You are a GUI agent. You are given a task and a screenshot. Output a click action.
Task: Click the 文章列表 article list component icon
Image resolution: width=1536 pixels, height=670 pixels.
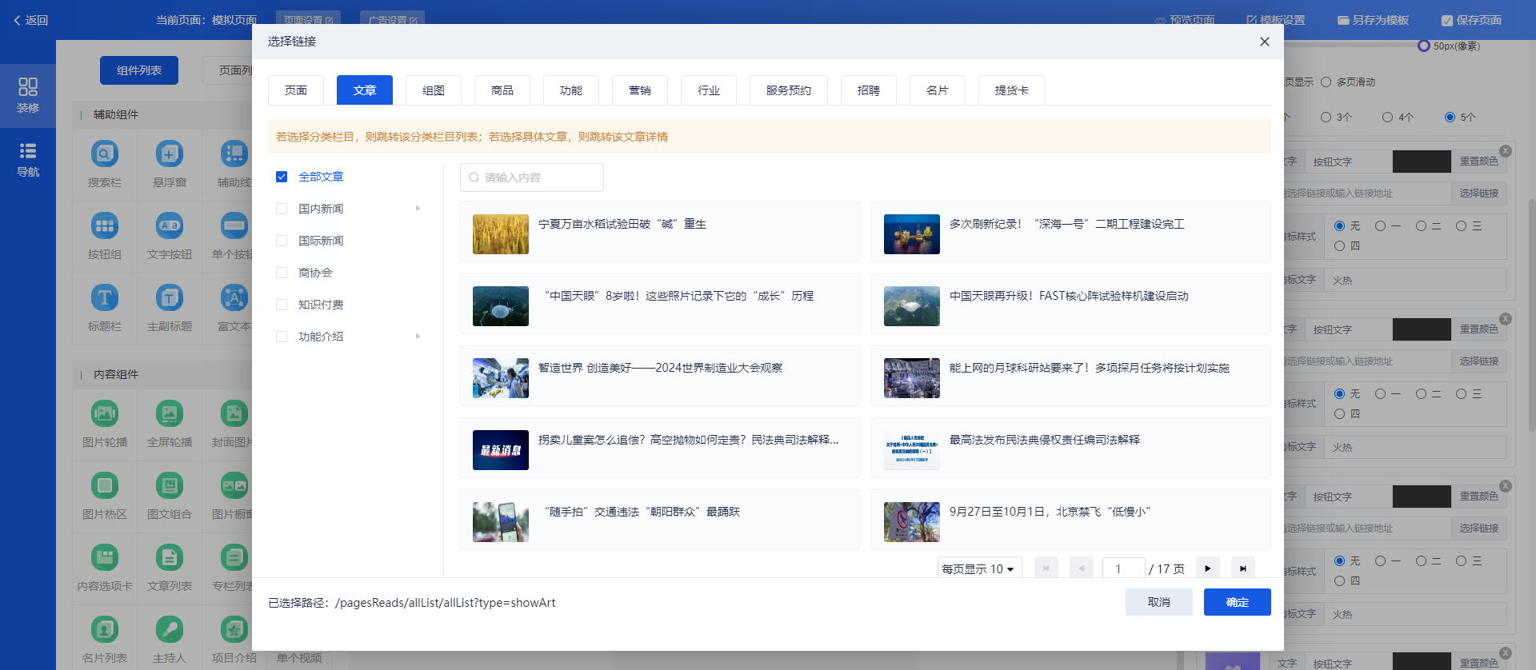(169, 558)
